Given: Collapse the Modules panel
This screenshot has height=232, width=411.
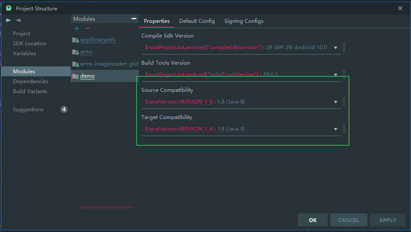Looking at the screenshot, I should click(134, 19).
